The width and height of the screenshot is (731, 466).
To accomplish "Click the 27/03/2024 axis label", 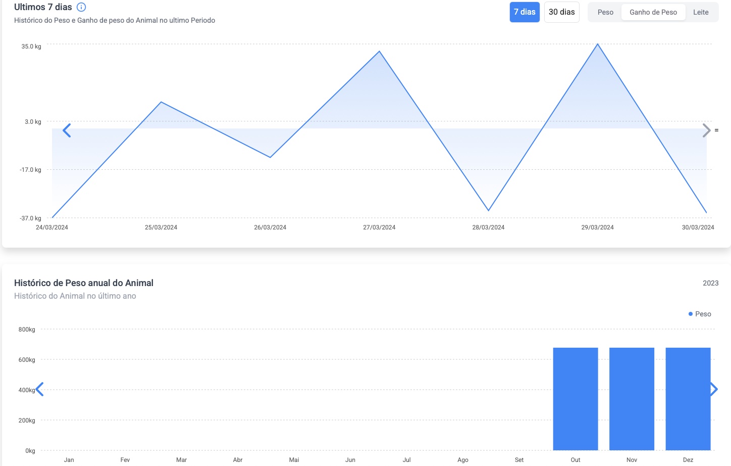I will [379, 227].
